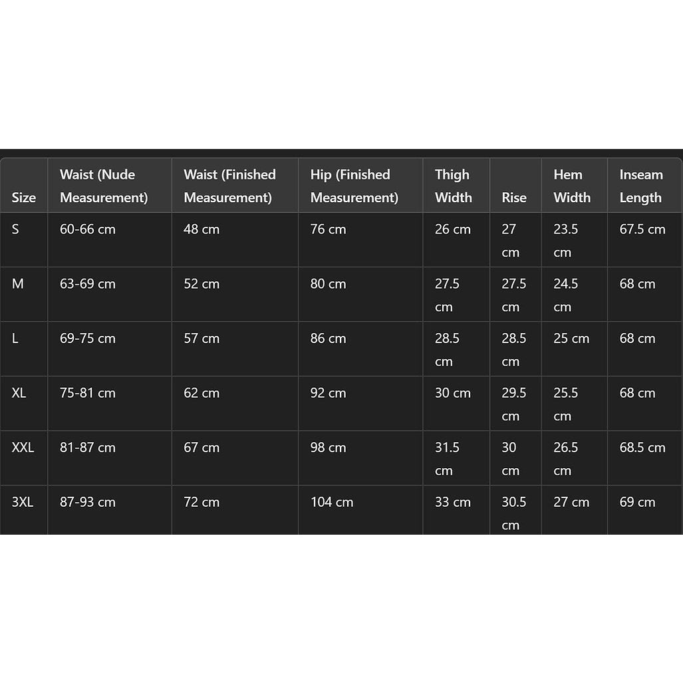Select the Waist (Nude Measurement) header
Viewport: 683px width, 683px height.
[104, 186]
